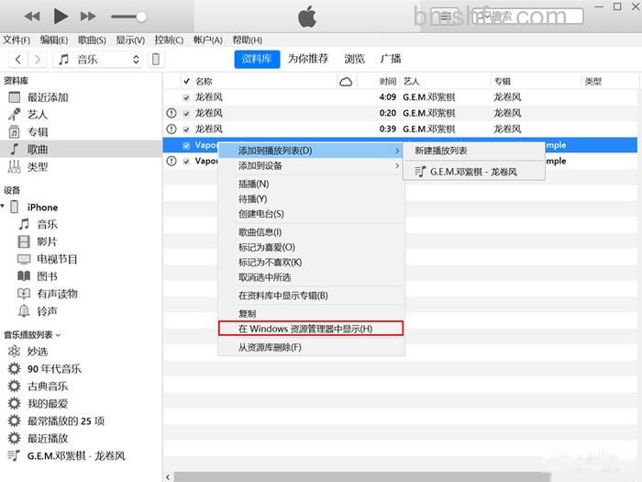Toggle the check-all column header checkmark
This screenshot has width=642, height=482.
click(x=186, y=81)
